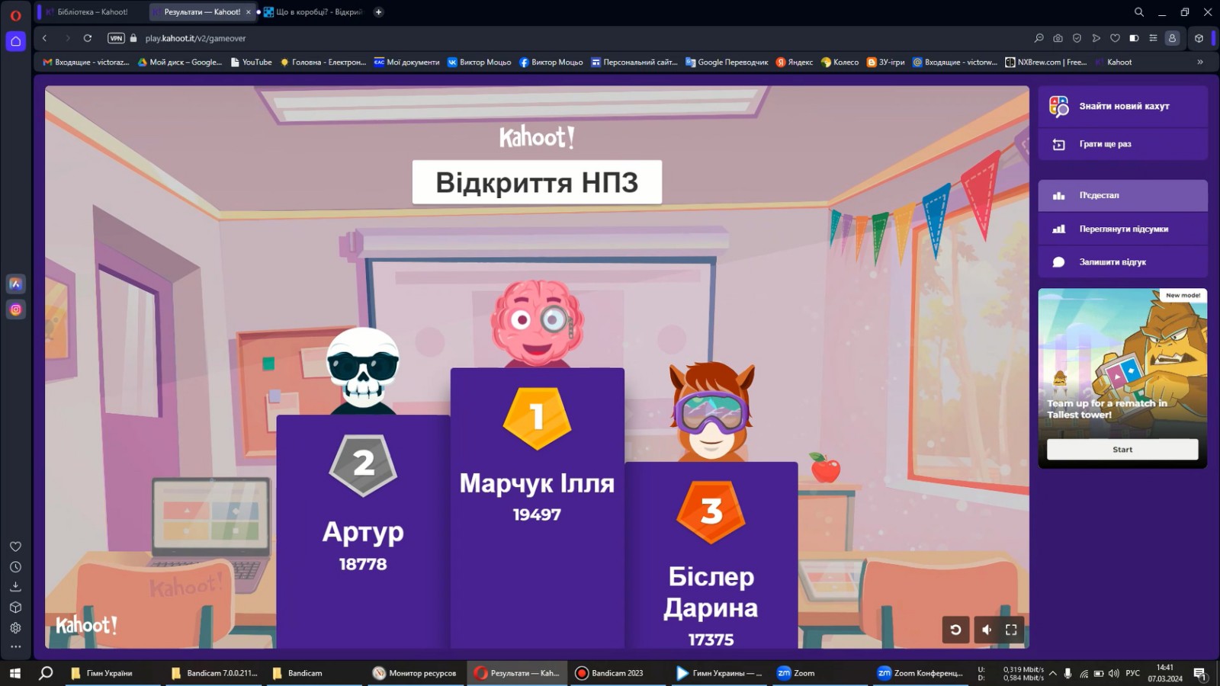
Task: Open downloads in the Opera sidebar
Action: point(15,587)
